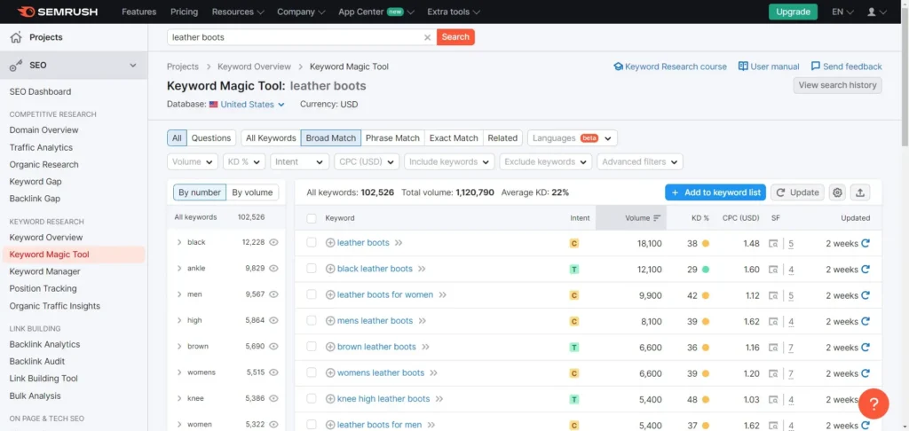Screen dimensions: 909x431
Task: Check the 'black leather boots' row checkbox
Action: point(312,269)
